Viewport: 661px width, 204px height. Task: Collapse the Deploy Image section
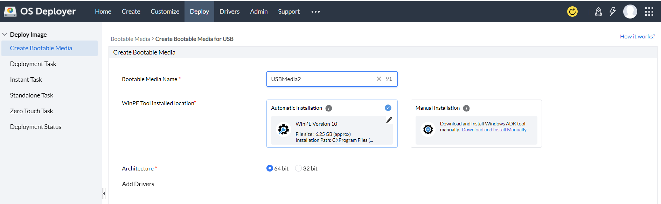5,35
